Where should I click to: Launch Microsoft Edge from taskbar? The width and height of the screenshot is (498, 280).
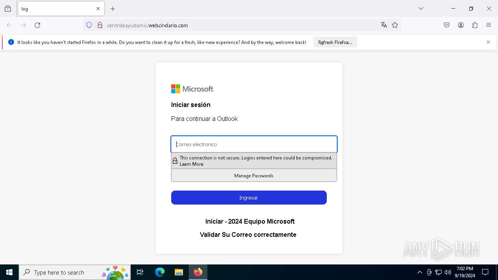(160, 272)
